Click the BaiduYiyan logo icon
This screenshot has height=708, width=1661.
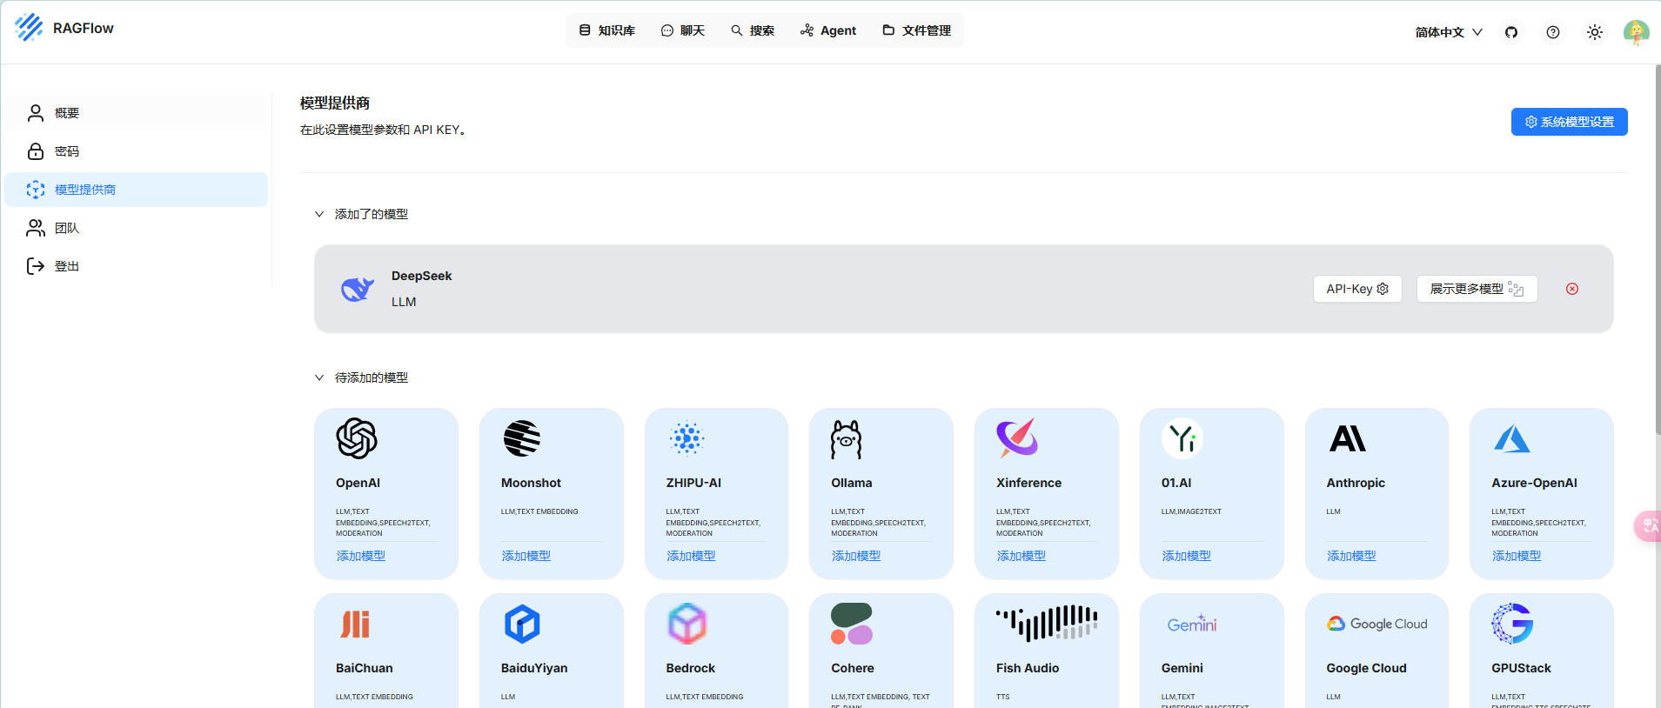pos(522,624)
